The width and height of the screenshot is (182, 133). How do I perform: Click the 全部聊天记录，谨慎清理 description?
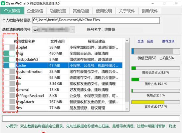89,54
